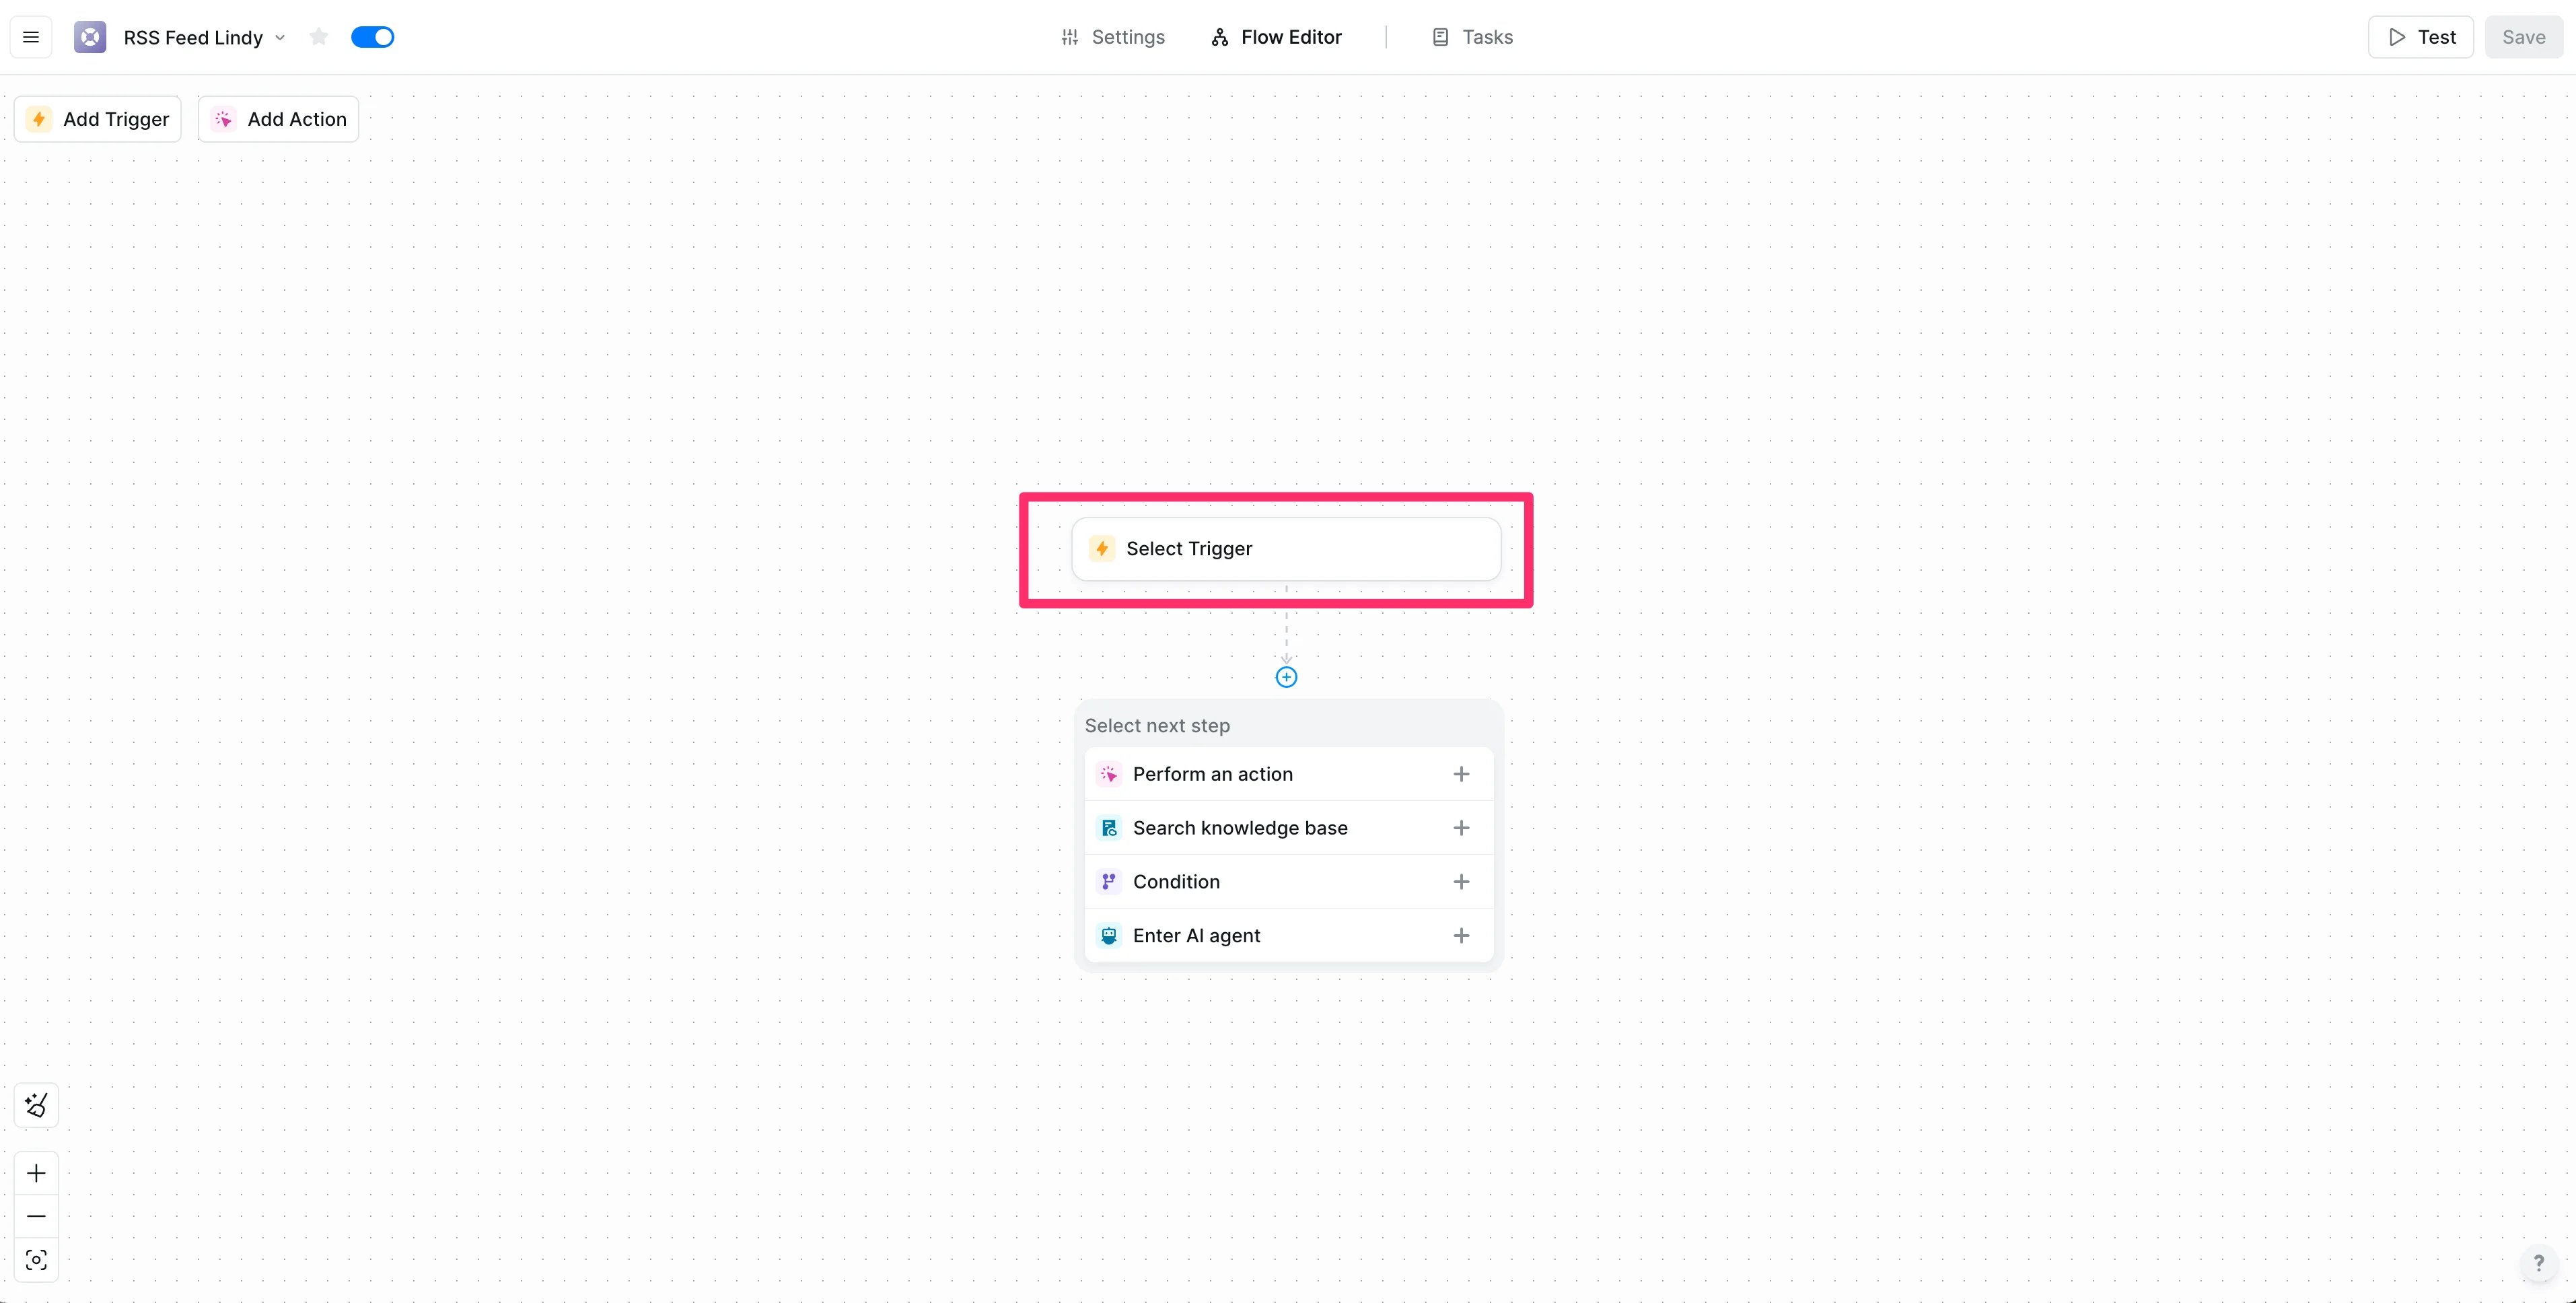Click the magic wand auto-layout icon
The width and height of the screenshot is (2576, 1303).
(36, 1105)
